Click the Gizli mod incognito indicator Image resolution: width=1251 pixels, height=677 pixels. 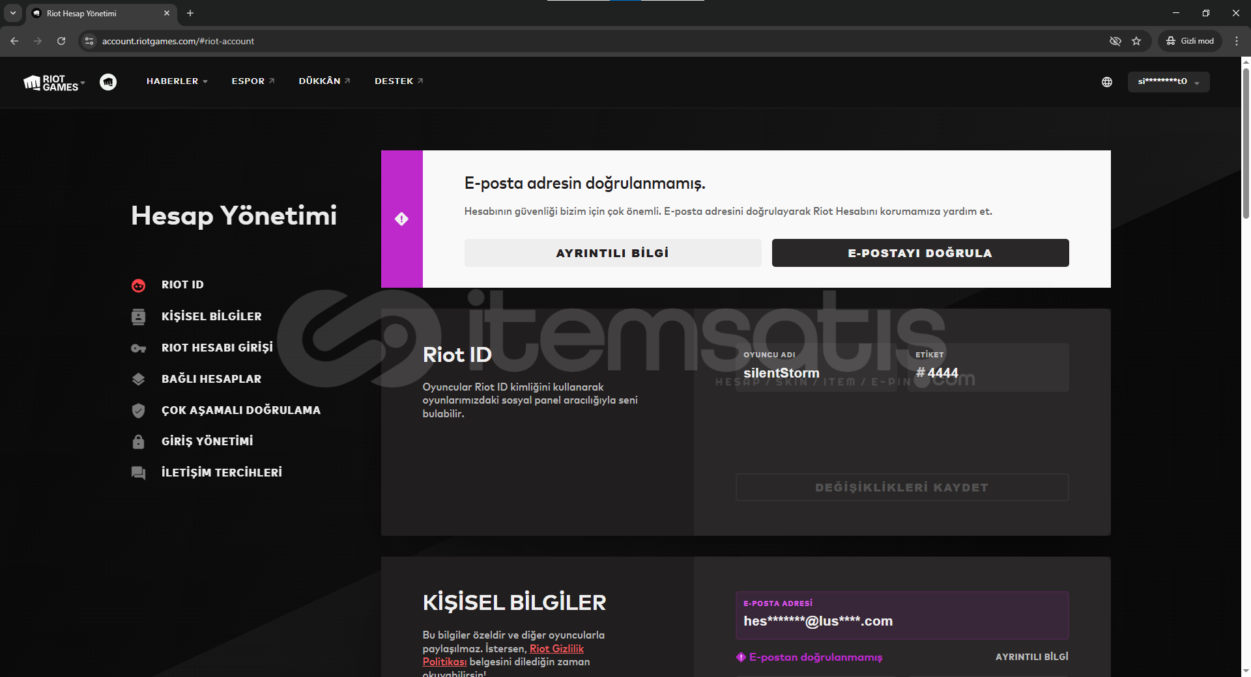(1190, 41)
